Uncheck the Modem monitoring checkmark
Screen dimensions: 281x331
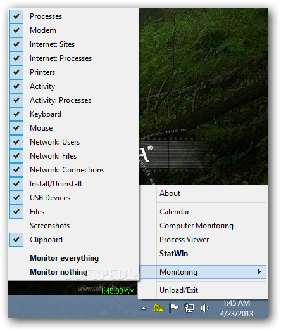(16, 30)
